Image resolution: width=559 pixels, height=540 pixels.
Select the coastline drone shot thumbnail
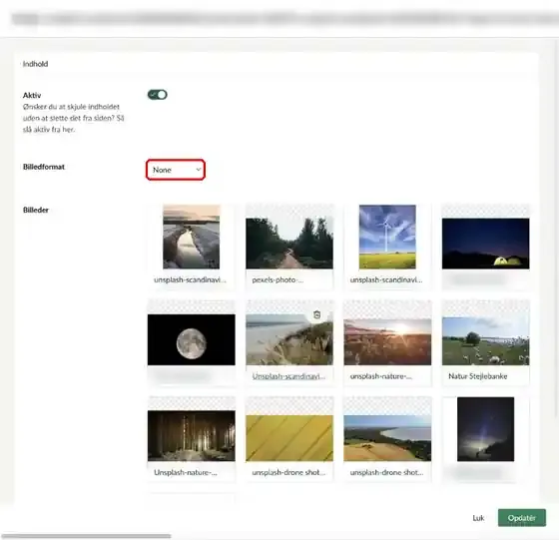click(387, 438)
